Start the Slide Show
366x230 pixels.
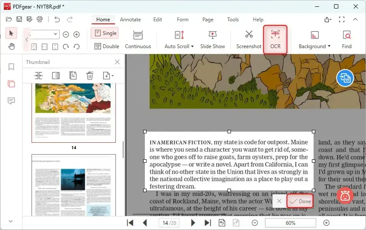click(x=212, y=39)
